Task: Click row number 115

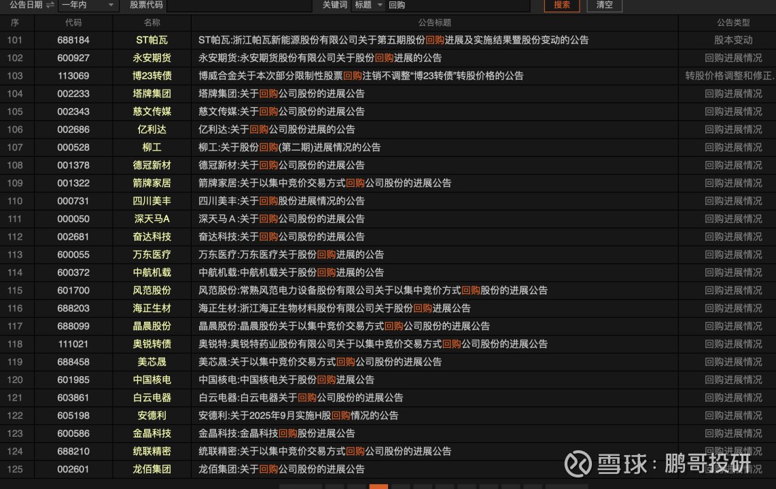Action: [15, 290]
